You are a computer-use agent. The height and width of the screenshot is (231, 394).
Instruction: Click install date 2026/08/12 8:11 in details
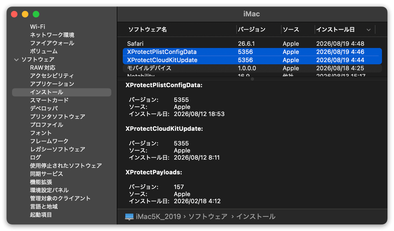(x=197, y=158)
